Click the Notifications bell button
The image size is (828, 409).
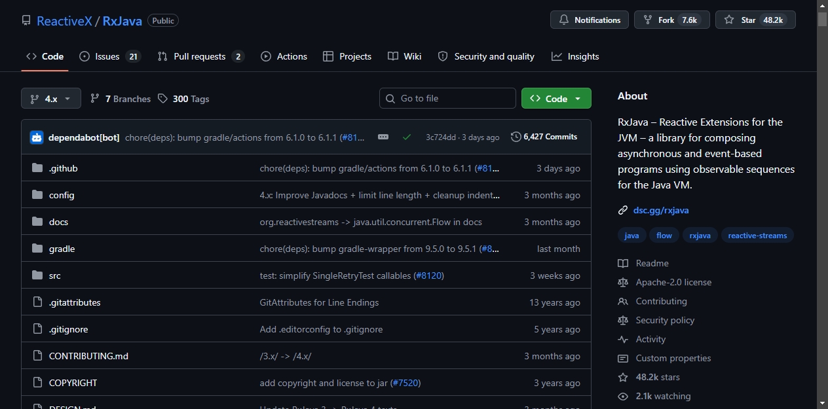tap(590, 20)
